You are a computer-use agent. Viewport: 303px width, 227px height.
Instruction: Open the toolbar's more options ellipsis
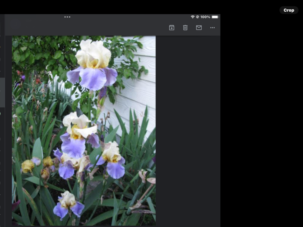click(x=213, y=28)
